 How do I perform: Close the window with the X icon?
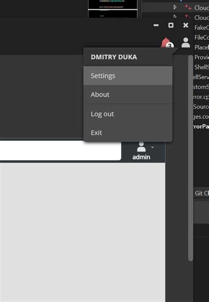pos(186,25)
